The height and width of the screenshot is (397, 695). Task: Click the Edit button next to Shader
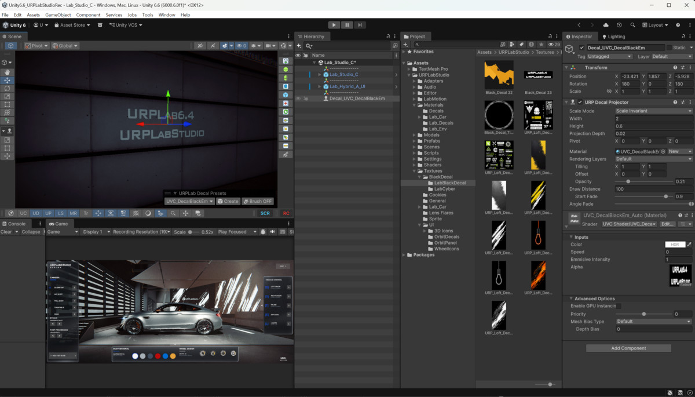pos(668,224)
